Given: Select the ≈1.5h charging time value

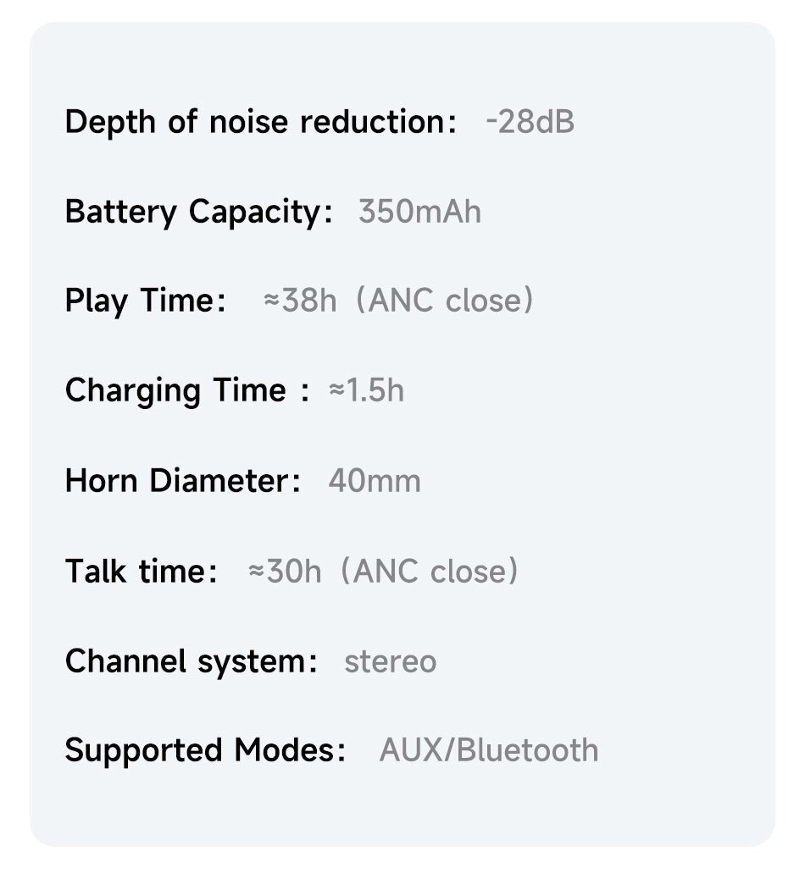Looking at the screenshot, I should 366,390.
